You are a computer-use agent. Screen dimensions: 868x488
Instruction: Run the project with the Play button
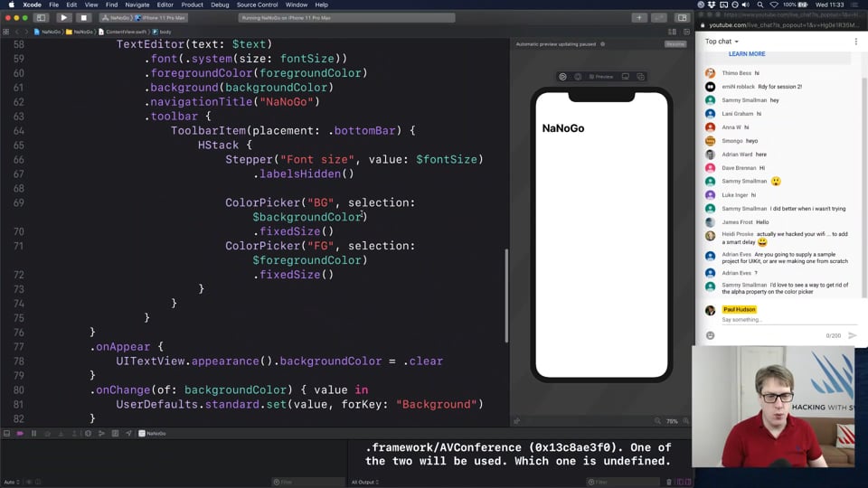pos(63,18)
